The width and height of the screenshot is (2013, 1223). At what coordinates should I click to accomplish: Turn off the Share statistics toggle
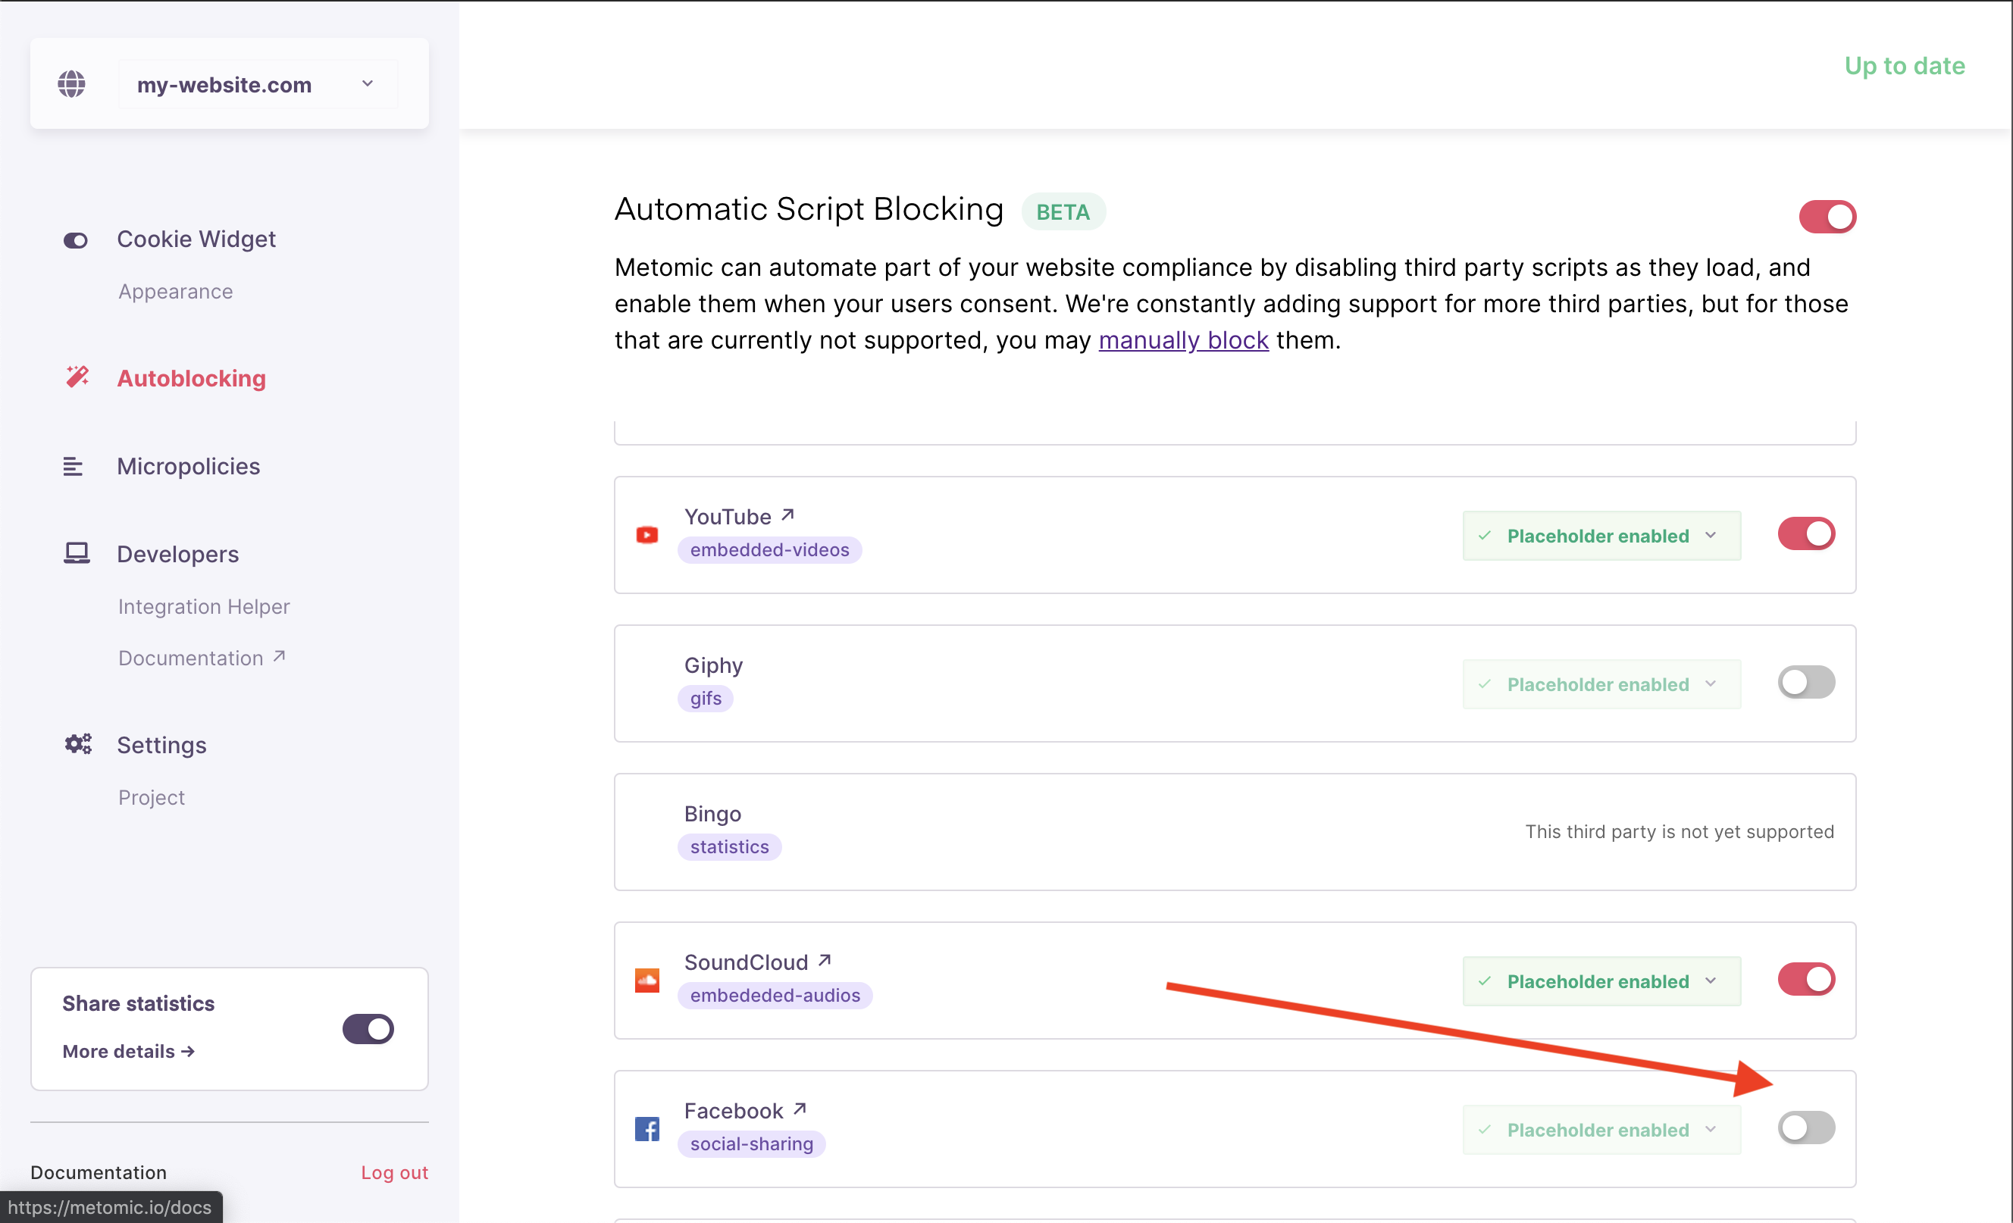[368, 1028]
